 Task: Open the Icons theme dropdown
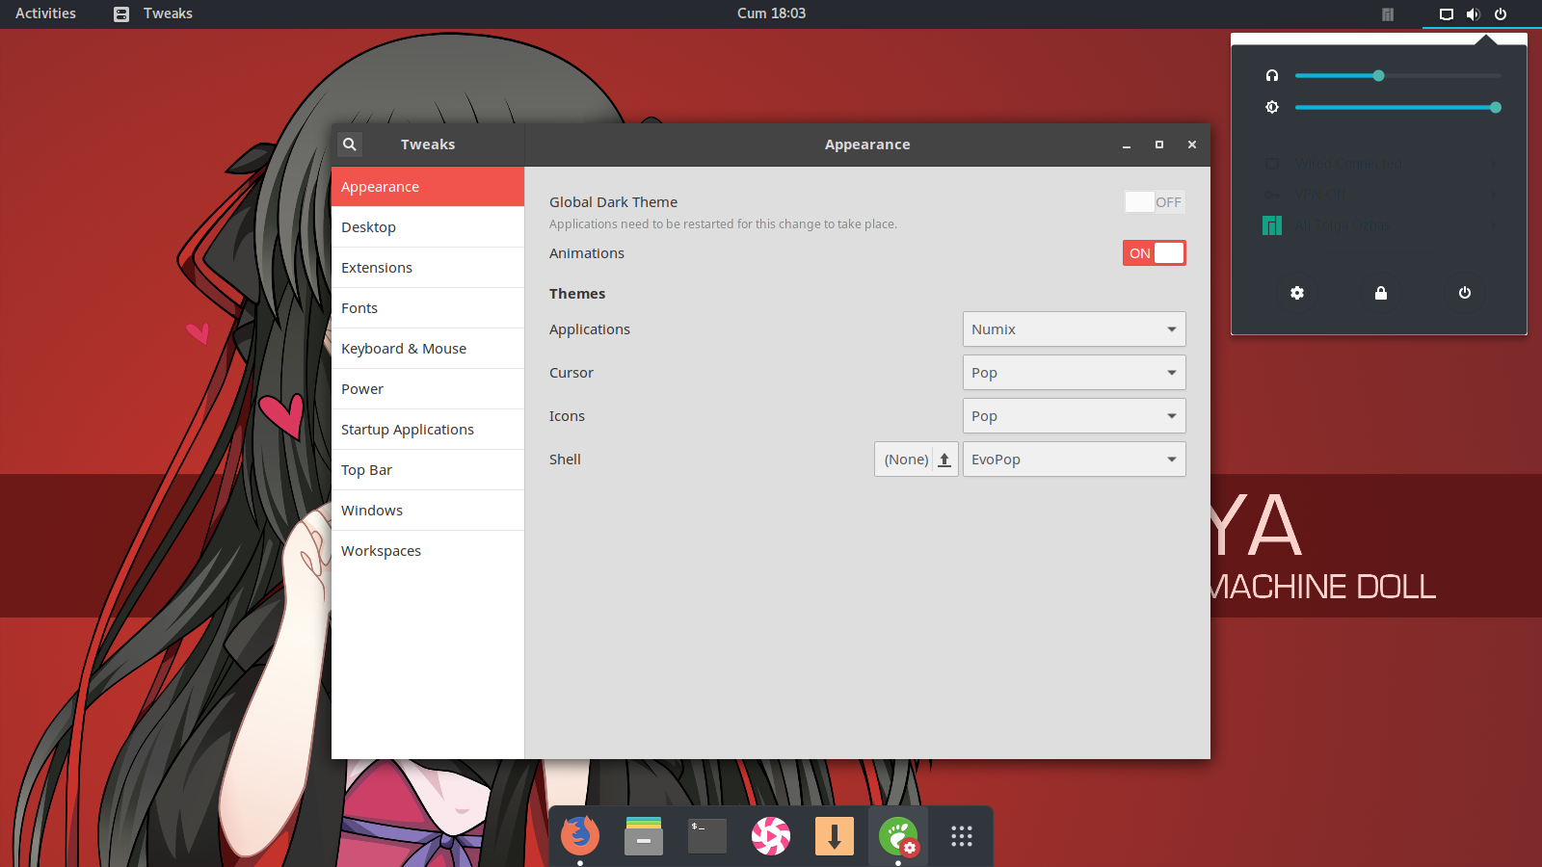(1075, 416)
